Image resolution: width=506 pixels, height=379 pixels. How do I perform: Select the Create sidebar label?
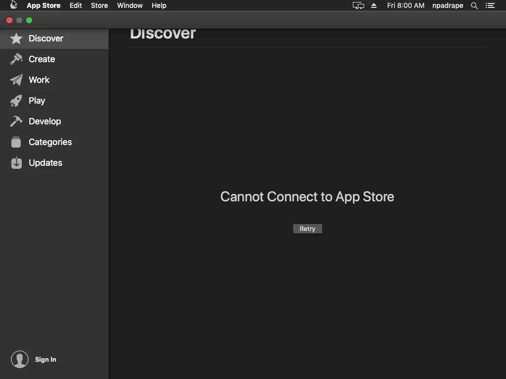point(42,59)
